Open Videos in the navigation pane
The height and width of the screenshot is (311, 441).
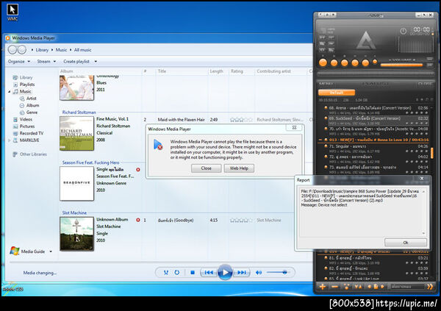[x=26, y=119]
